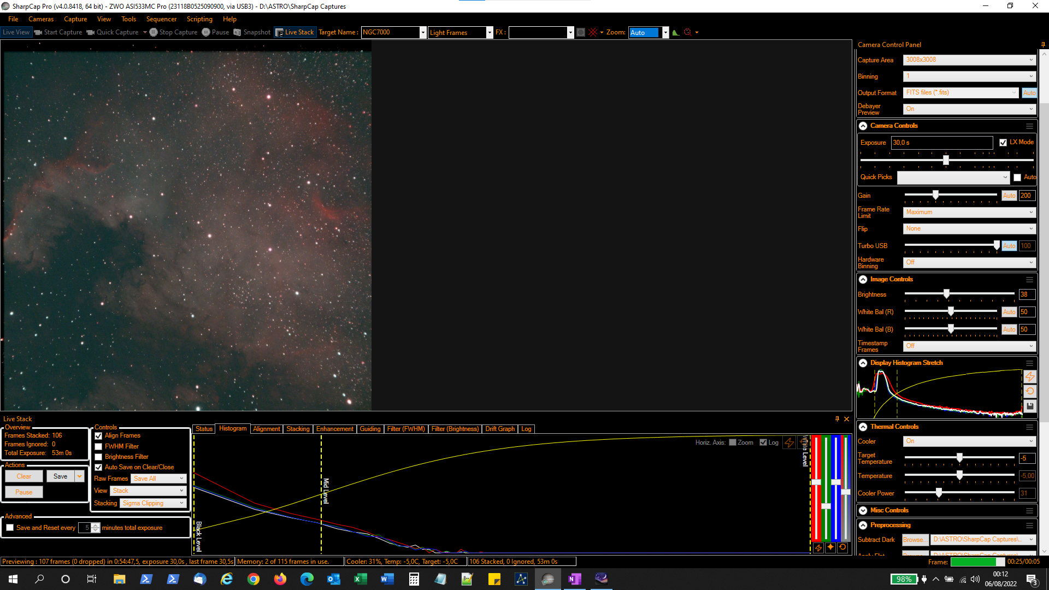Save the display stretch with the disk icon
Image resolution: width=1049 pixels, height=590 pixels.
pos(1030,406)
